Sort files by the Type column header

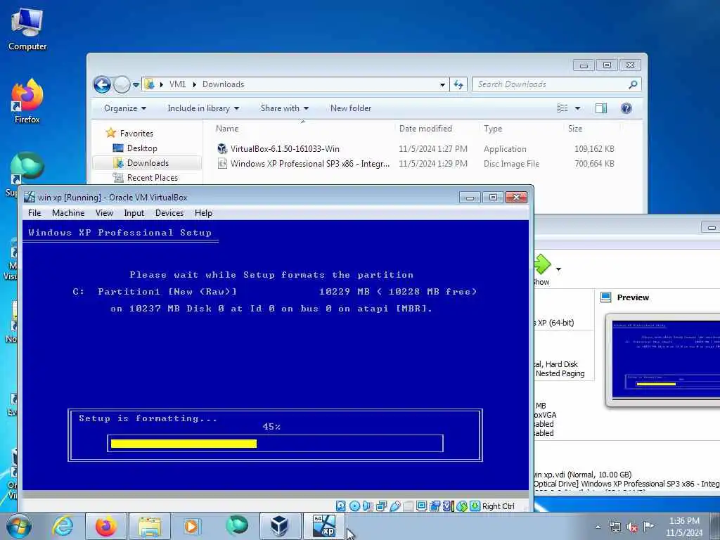coord(493,129)
